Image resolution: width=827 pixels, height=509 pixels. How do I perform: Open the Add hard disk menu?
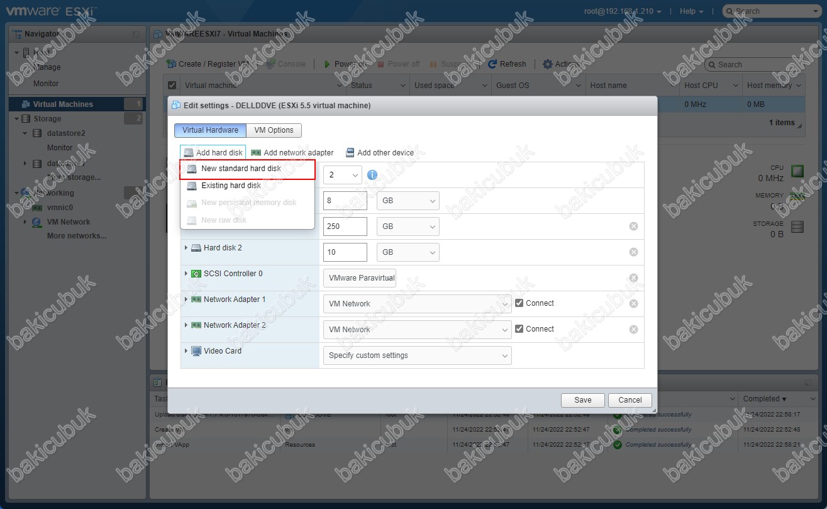(x=213, y=152)
